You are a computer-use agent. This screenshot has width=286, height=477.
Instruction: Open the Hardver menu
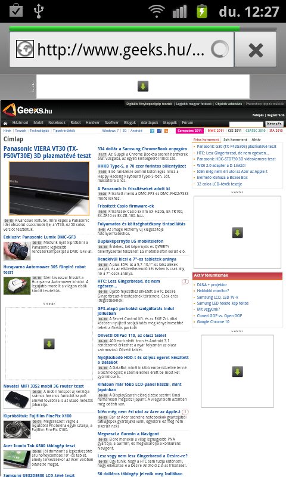point(92,123)
